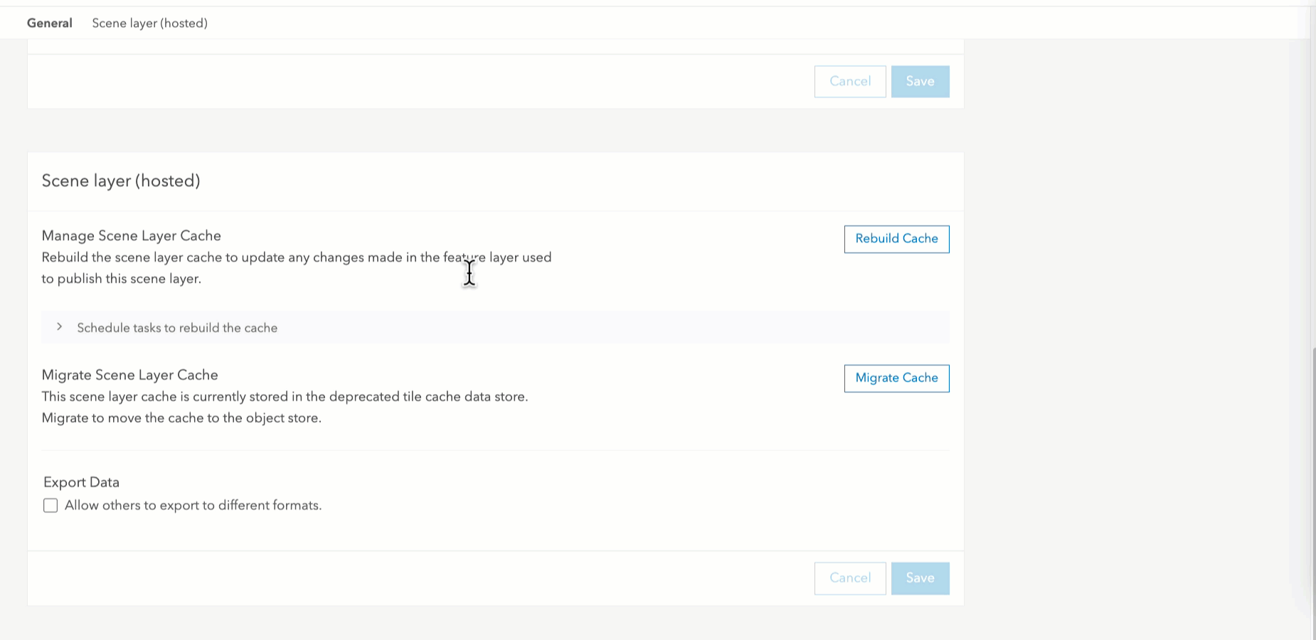Click Save below the Export Data section
This screenshot has width=1316, height=640.
pyautogui.click(x=920, y=578)
